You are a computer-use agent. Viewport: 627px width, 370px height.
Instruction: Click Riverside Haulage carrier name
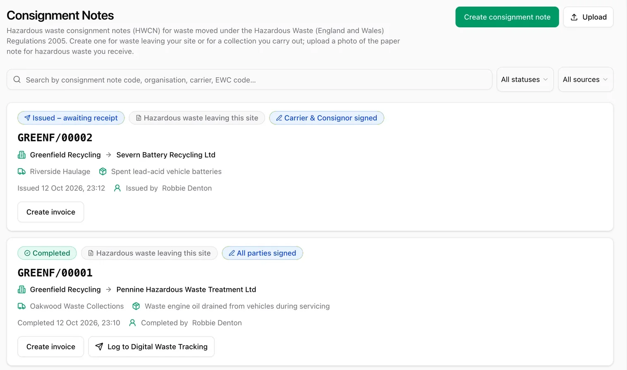[60, 171]
